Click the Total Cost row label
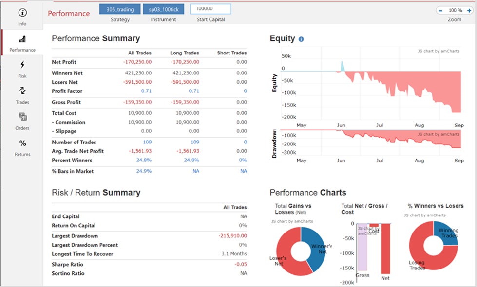The height and width of the screenshot is (287, 477). point(64,113)
